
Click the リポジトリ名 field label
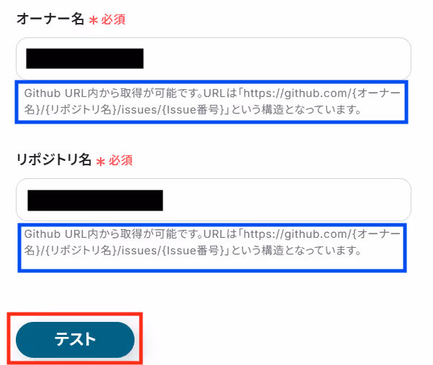tap(54, 160)
